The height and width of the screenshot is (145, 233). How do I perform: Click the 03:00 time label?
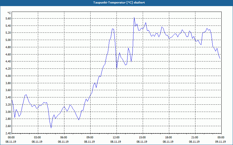click(38, 137)
